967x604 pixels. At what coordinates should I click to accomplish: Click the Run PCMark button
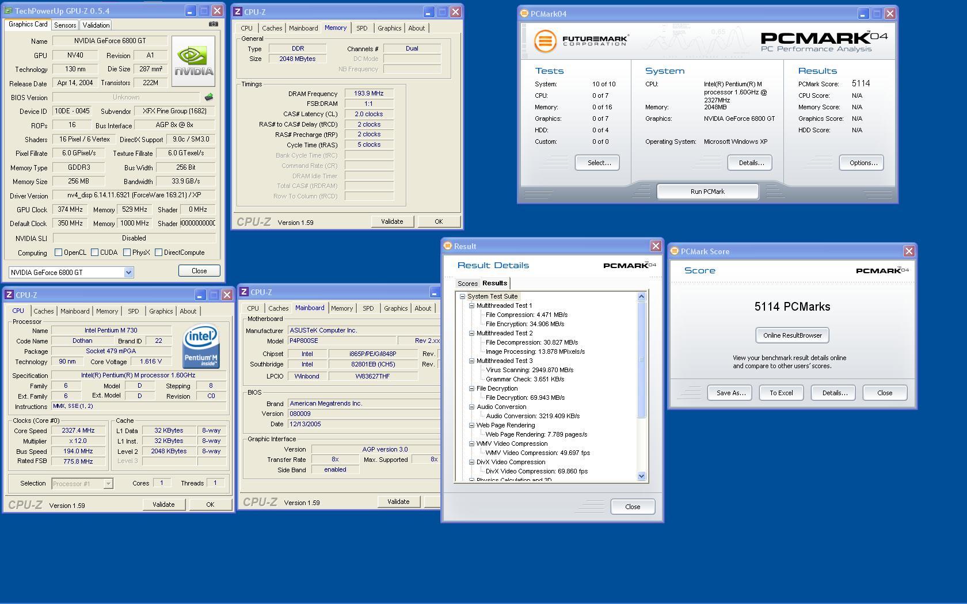point(707,192)
